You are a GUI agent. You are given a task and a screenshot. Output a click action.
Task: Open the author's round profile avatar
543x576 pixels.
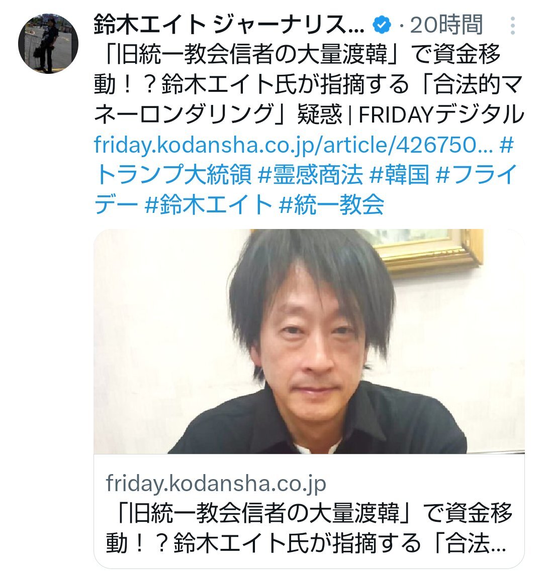click(48, 44)
